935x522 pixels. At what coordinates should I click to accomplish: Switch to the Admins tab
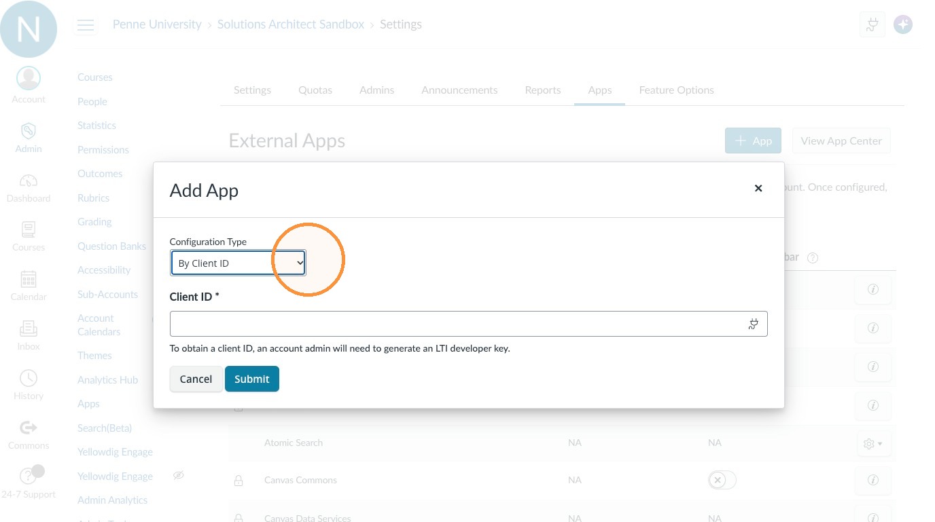pos(377,90)
